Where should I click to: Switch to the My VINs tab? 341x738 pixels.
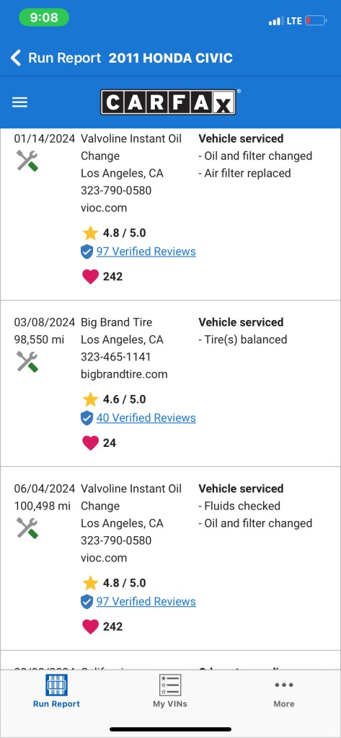pyautogui.click(x=170, y=691)
